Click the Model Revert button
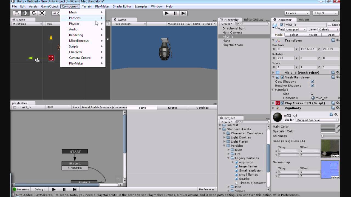This screenshot has width=351, height=197. coord(313,35)
